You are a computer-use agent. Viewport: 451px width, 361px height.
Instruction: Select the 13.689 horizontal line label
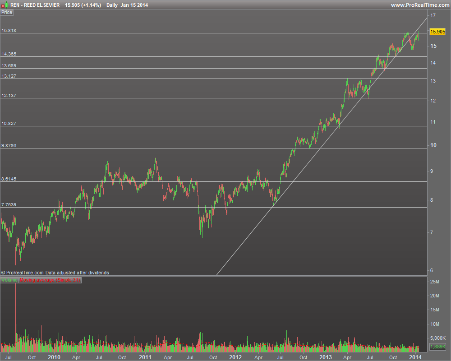(9, 65)
